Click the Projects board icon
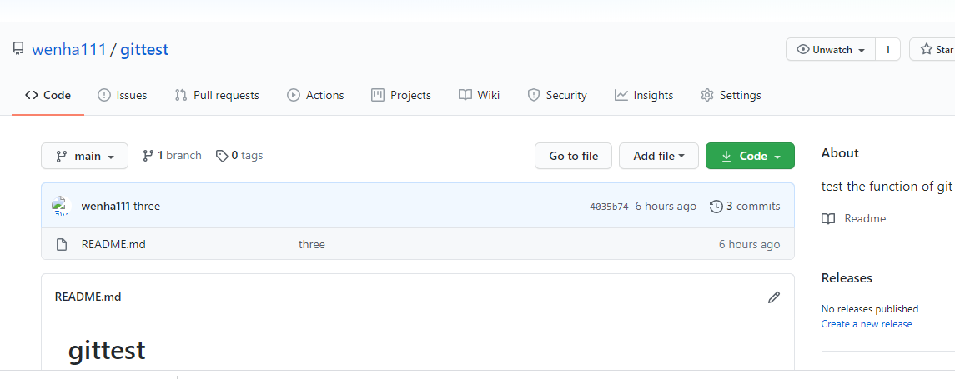 tap(378, 95)
